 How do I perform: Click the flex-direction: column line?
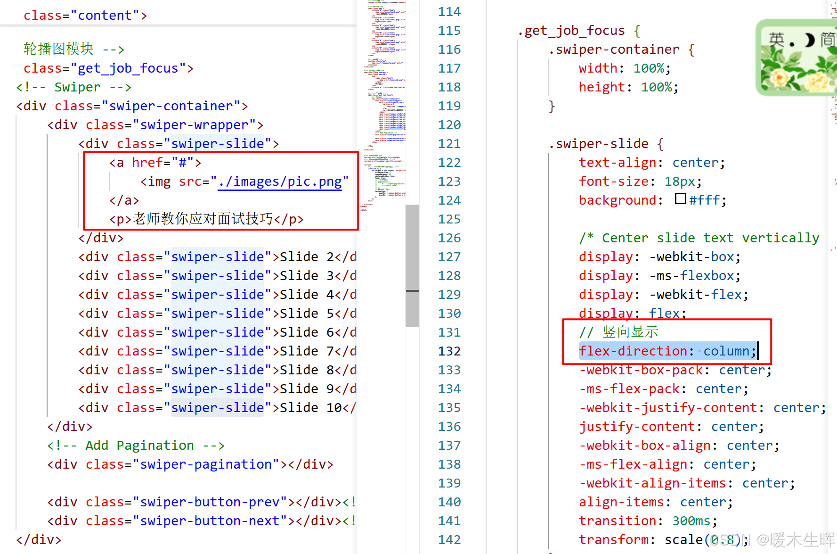[x=667, y=351]
